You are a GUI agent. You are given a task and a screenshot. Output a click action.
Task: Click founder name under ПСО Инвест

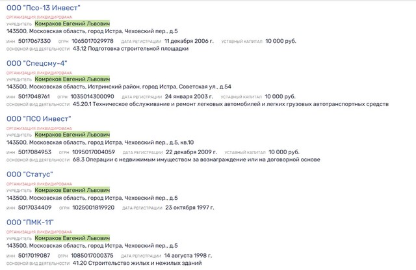72,135
